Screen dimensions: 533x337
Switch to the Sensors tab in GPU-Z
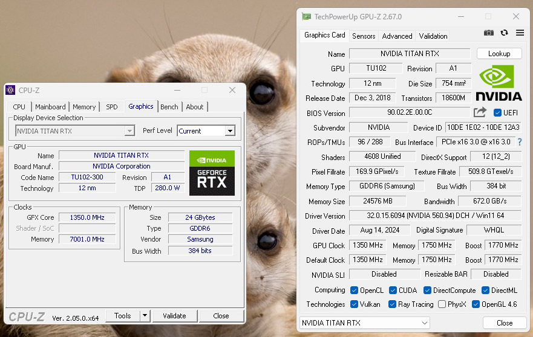click(x=364, y=36)
